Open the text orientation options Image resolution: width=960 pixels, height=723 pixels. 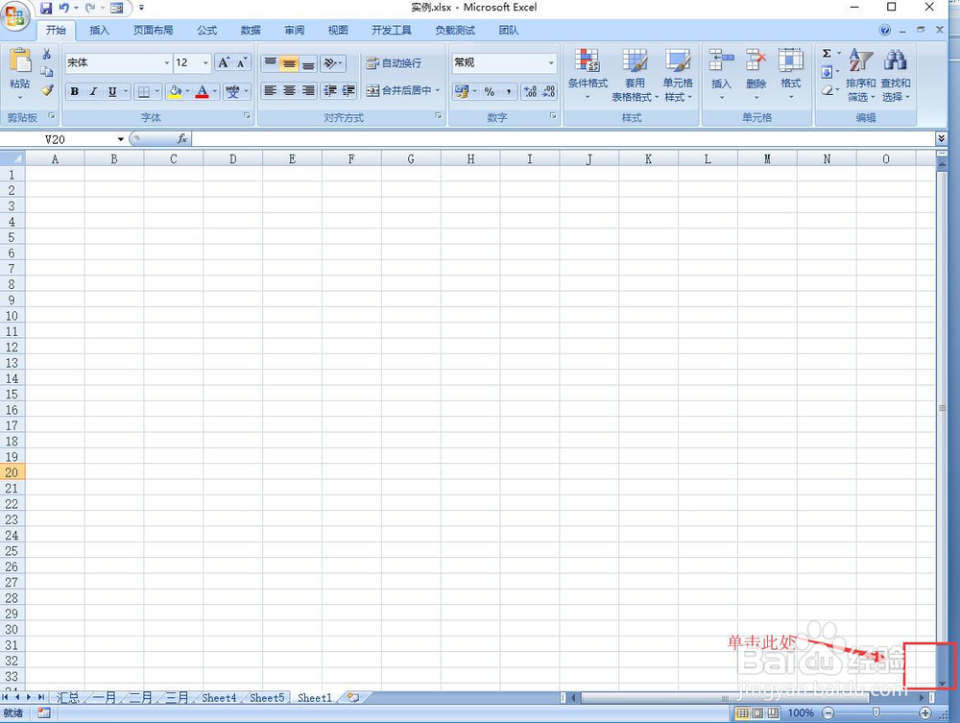coord(332,63)
